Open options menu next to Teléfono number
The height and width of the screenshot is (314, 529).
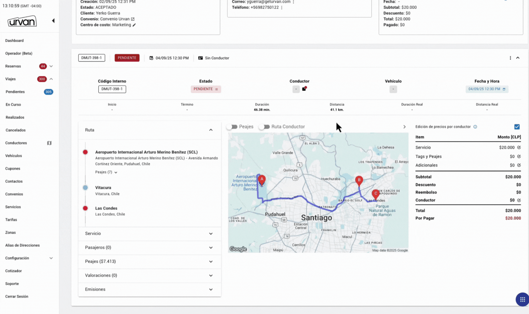(x=282, y=8)
